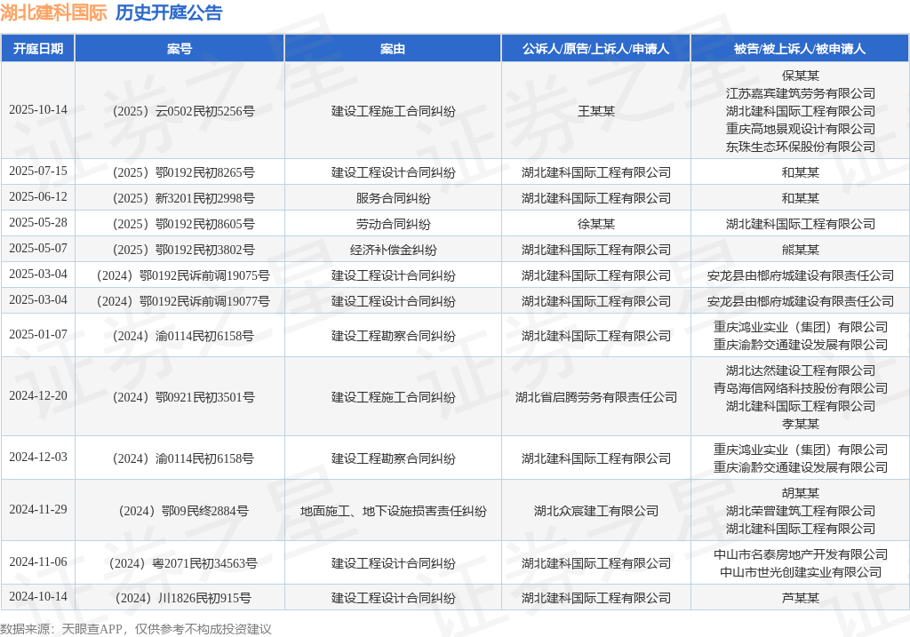Image resolution: width=910 pixels, height=637 pixels.
Task: Click defendant 青岛海信网络科技股份有限公司
Action: [801, 388]
